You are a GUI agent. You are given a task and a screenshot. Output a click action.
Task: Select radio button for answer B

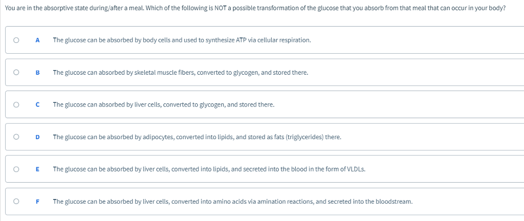[17, 73]
